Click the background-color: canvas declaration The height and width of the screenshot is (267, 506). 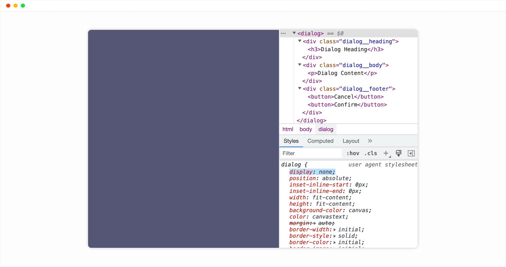pos(330,210)
